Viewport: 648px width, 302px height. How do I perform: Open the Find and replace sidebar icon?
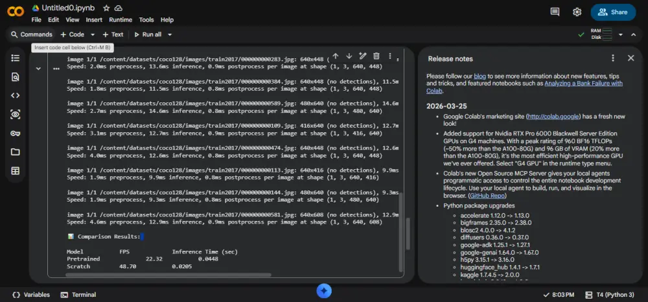[16, 77]
